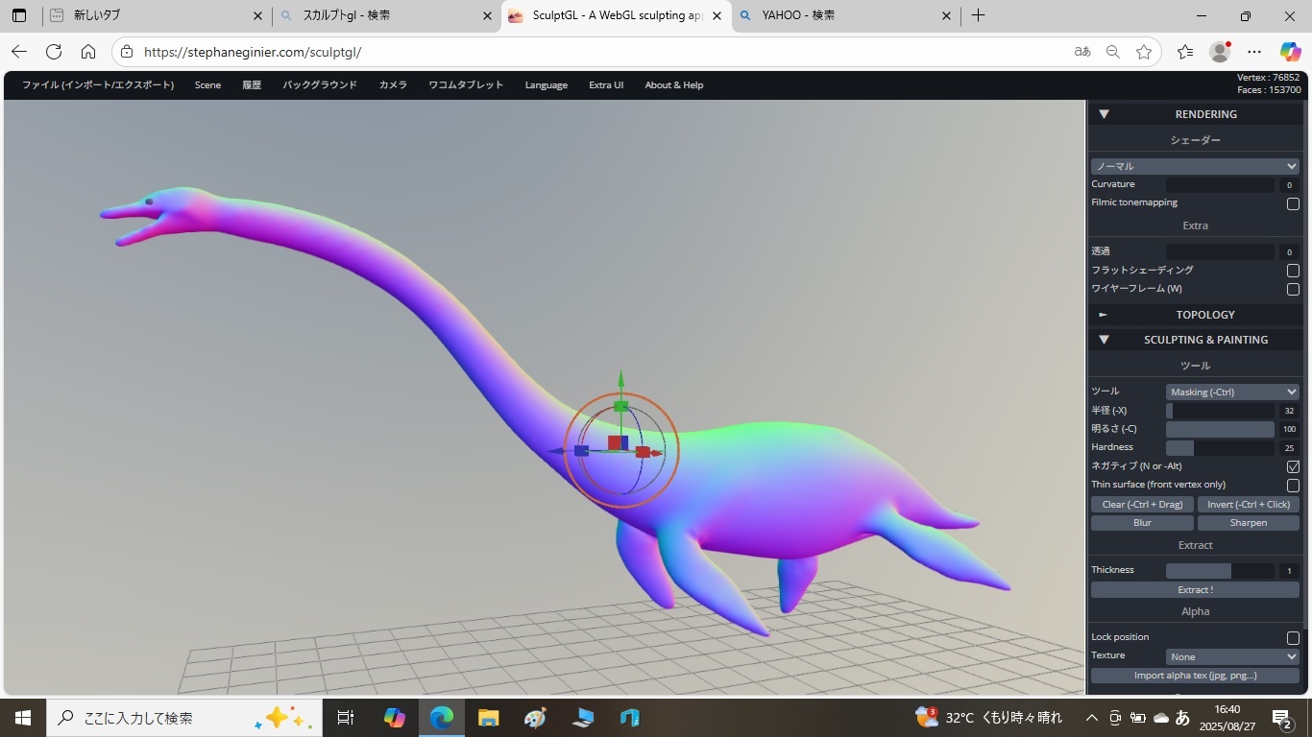Open the Copilot icon in browser toolbar

click(1290, 52)
